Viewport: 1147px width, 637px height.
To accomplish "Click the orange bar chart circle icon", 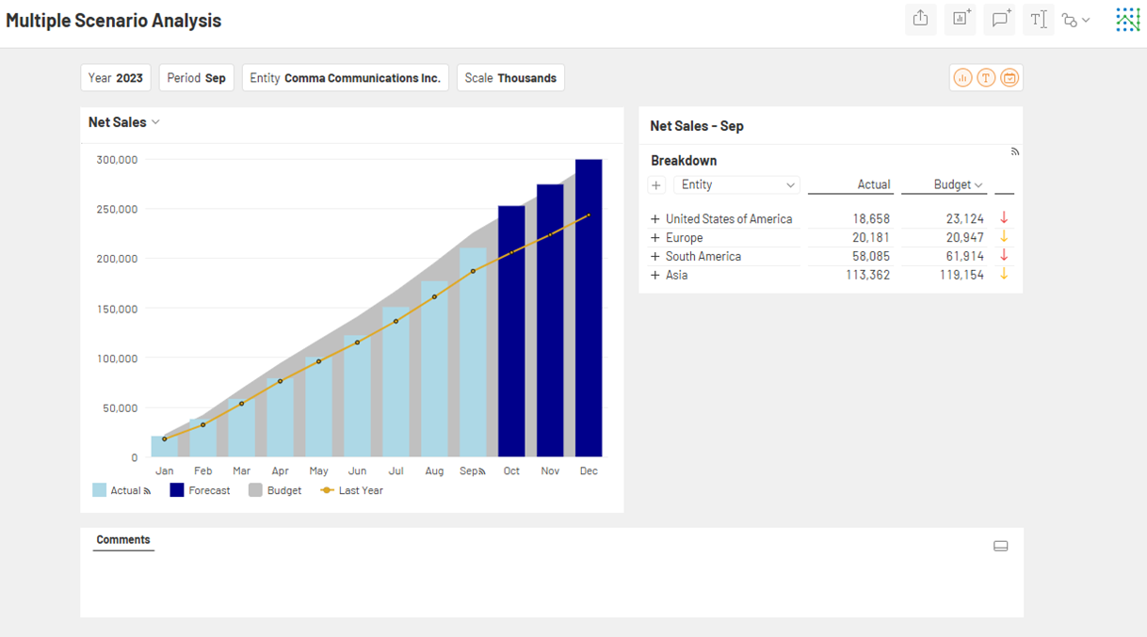I will point(962,78).
